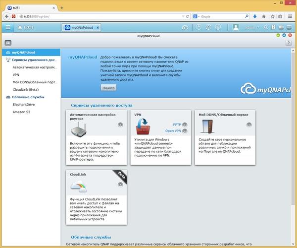Image resolution: width=297 pixels, height=248 pixels.
Task: Minimize the myQNAPcloud app window green button
Action: pyautogui.click(x=278, y=35)
